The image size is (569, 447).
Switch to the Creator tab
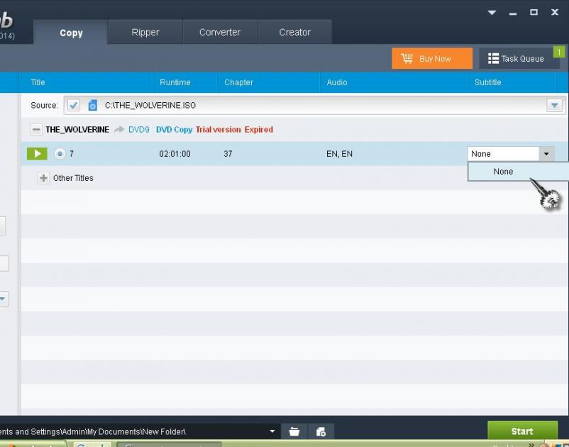click(294, 33)
